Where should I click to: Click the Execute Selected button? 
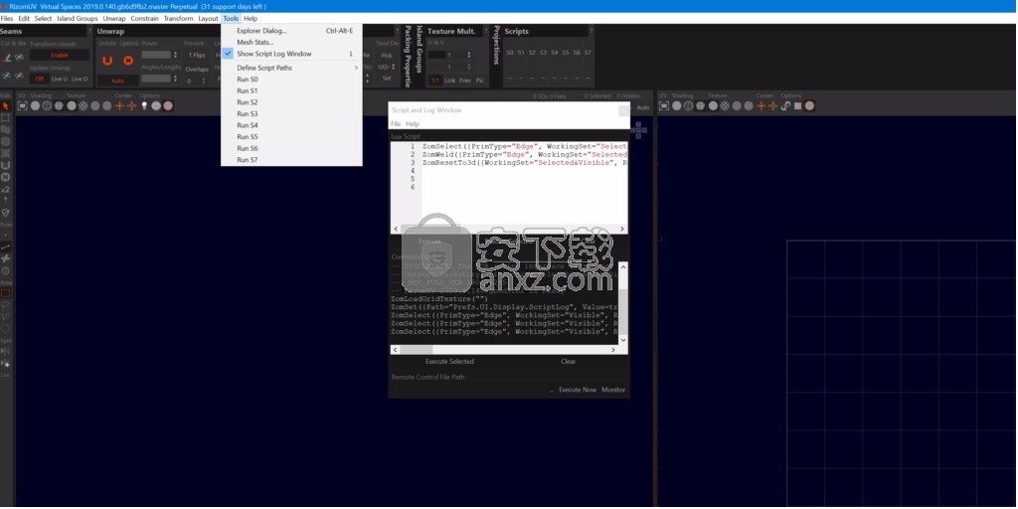[449, 362]
